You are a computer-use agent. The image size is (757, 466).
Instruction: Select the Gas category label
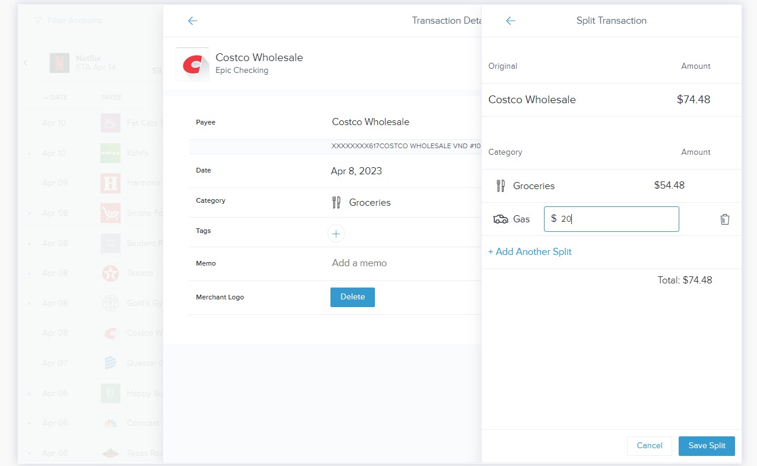[x=521, y=219]
